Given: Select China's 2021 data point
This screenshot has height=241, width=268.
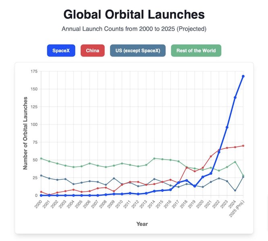Looking at the screenshot, I should (x=211, y=156).
